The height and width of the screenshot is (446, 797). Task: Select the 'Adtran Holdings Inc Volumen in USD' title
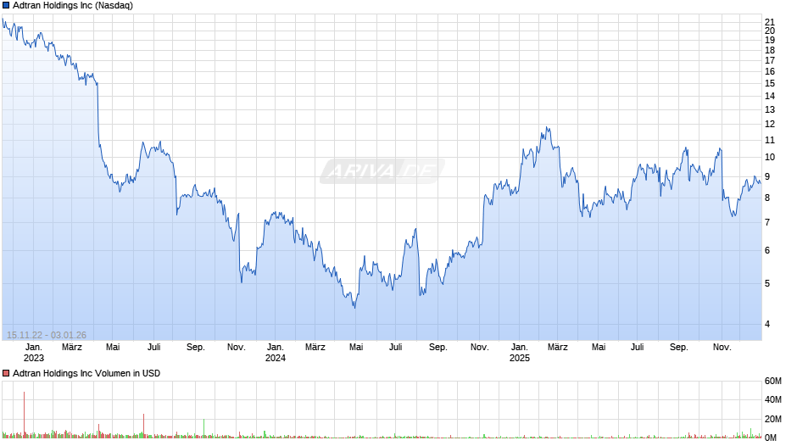(86, 373)
